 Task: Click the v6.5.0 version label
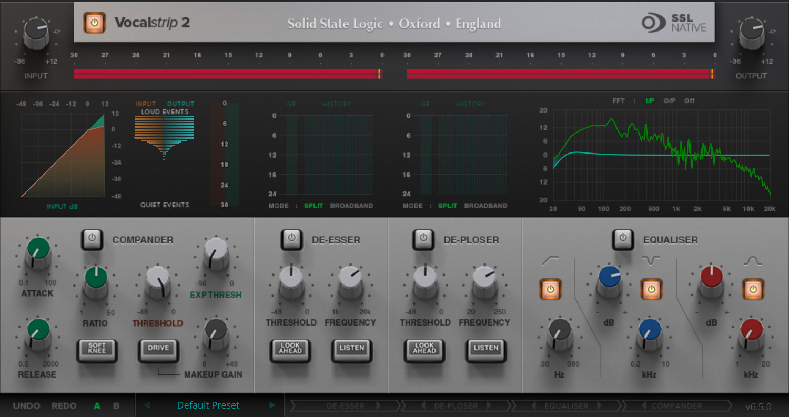pos(758,406)
